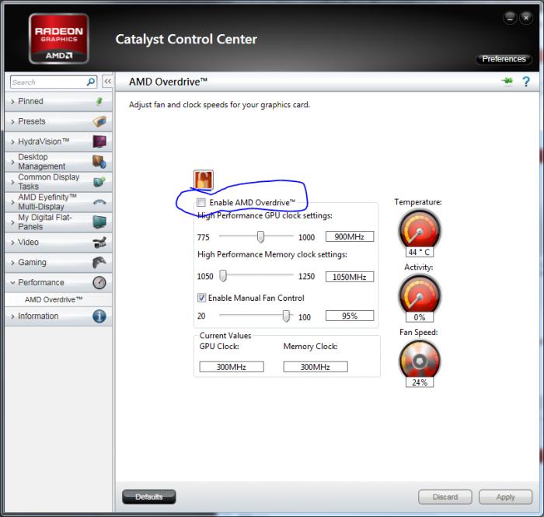Click the 1050MHz memory clock value box
544x517 pixels.
pyautogui.click(x=350, y=277)
